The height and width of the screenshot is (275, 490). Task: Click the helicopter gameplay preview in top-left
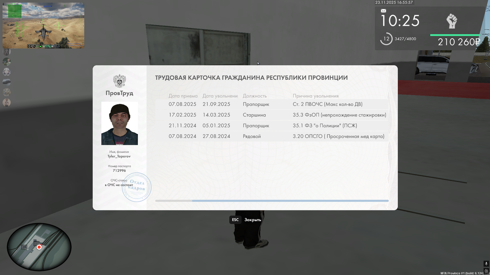click(x=43, y=25)
